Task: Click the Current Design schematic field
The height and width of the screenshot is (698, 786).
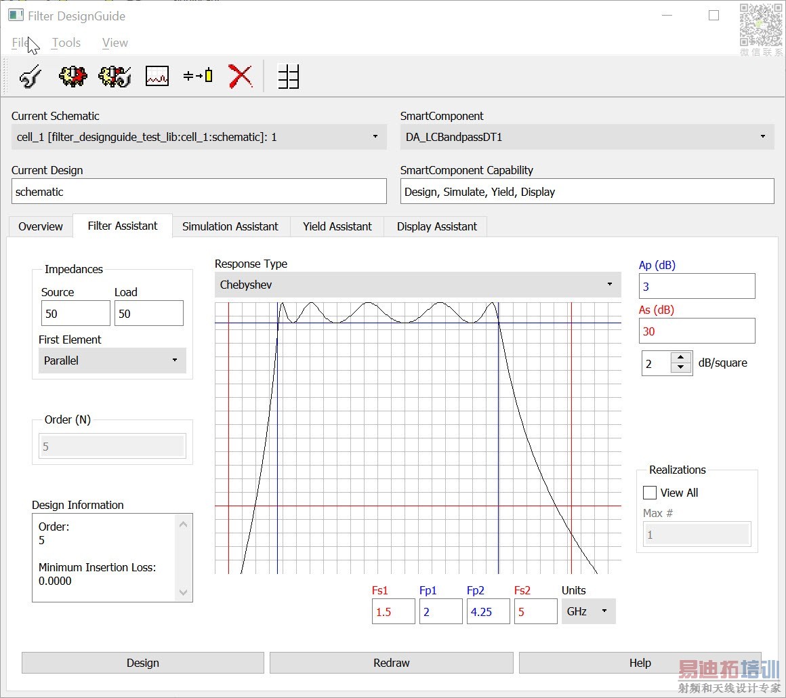Action: [199, 192]
